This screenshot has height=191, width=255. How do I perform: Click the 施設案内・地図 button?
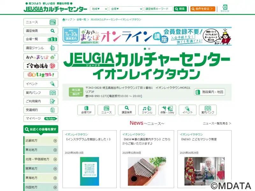[x=209, y=92]
